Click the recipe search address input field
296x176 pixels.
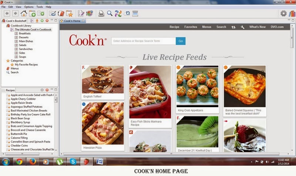point(144,41)
